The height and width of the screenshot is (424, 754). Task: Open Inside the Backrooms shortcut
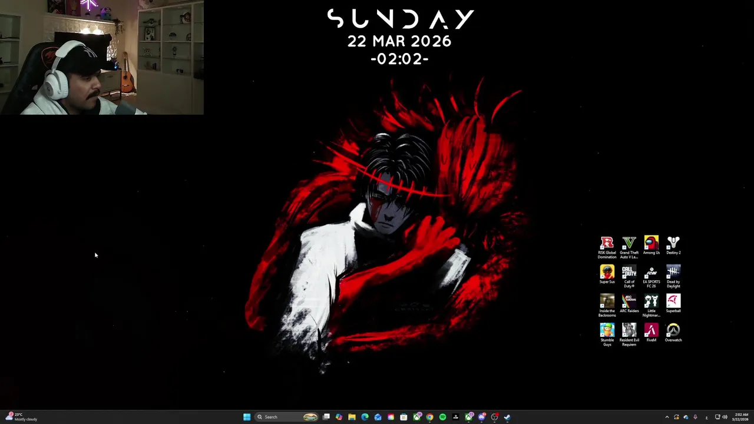click(607, 306)
